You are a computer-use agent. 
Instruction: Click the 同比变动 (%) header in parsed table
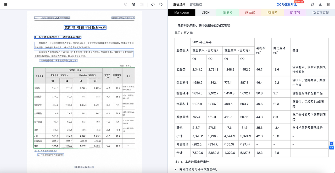click(281, 51)
